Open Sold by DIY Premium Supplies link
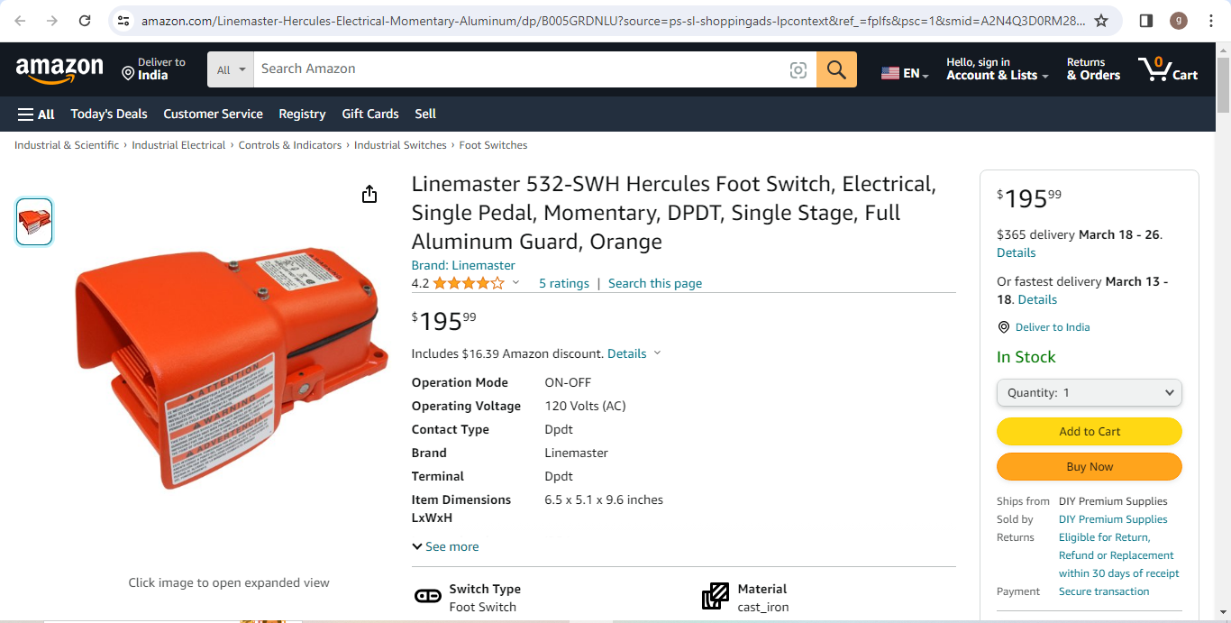Viewport: 1231px width, 623px height. pos(1113,519)
